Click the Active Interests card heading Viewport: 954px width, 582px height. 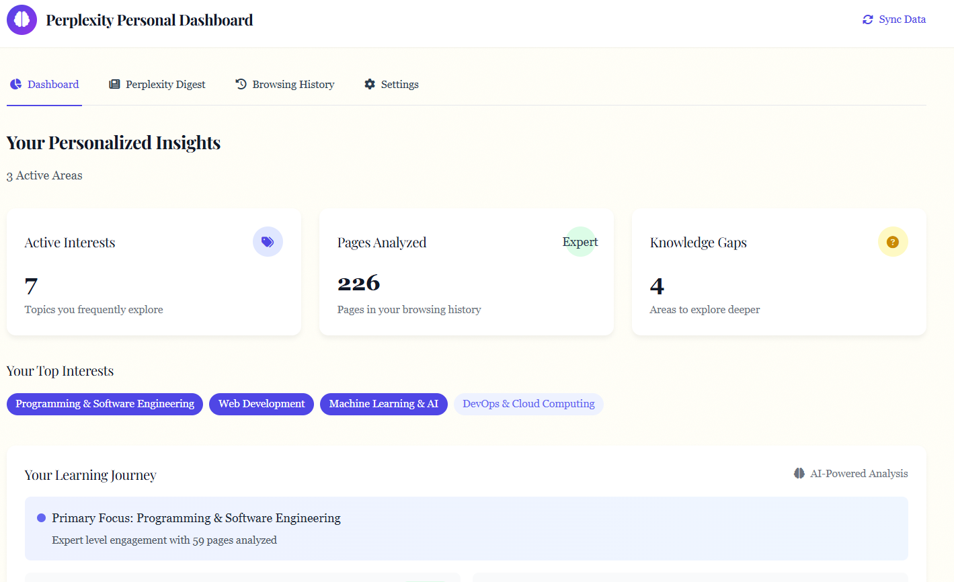pos(70,243)
